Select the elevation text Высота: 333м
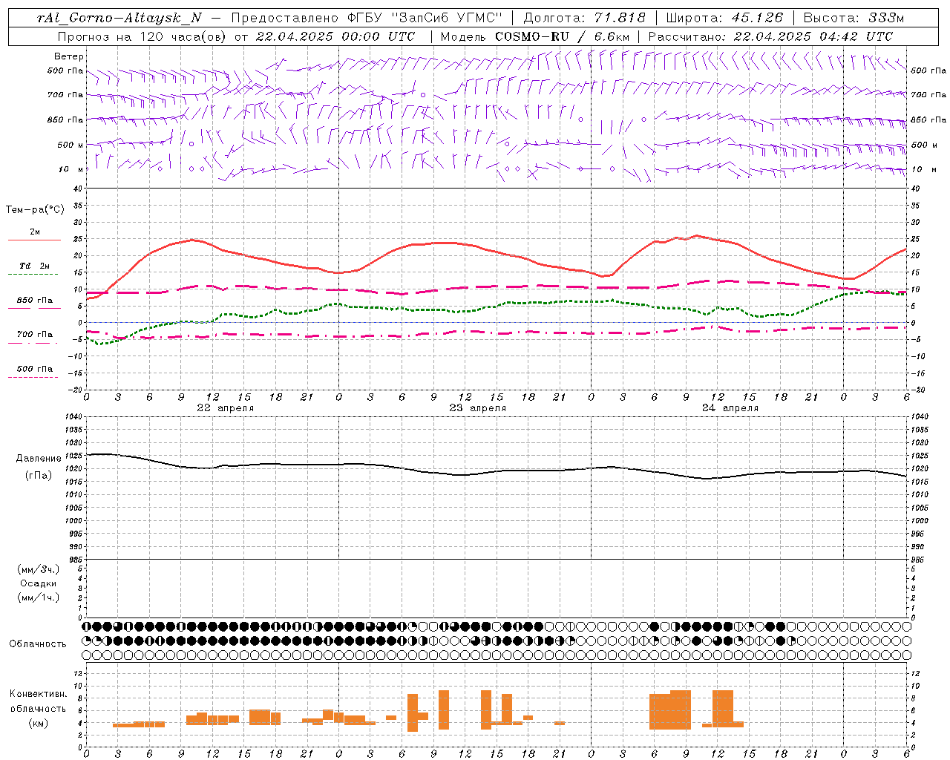The image size is (950, 760). (x=854, y=18)
